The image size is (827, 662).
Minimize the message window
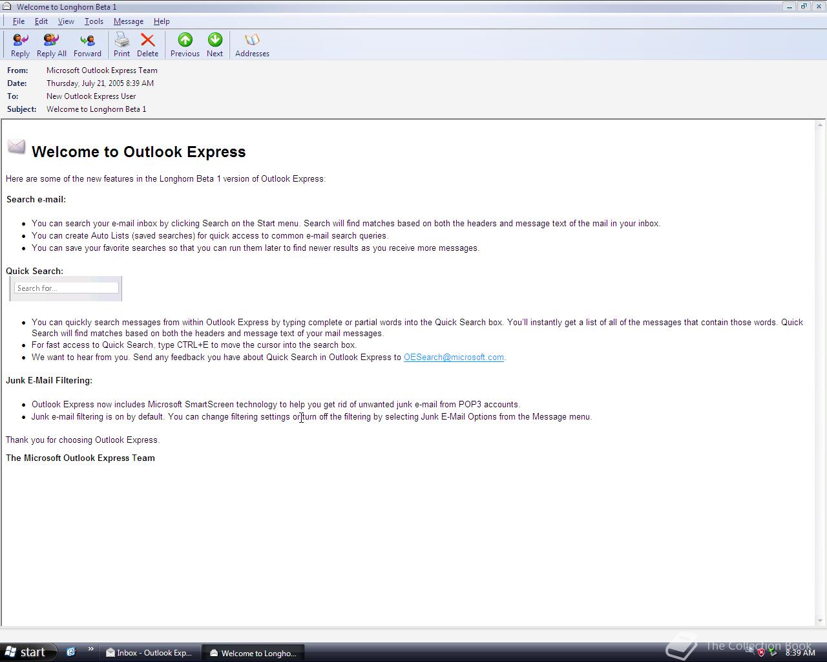click(790, 6)
